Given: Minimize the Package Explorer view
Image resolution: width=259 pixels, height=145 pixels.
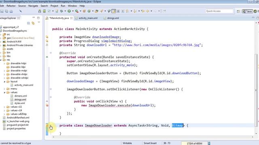Looking at the screenshot, I should coord(34,17).
